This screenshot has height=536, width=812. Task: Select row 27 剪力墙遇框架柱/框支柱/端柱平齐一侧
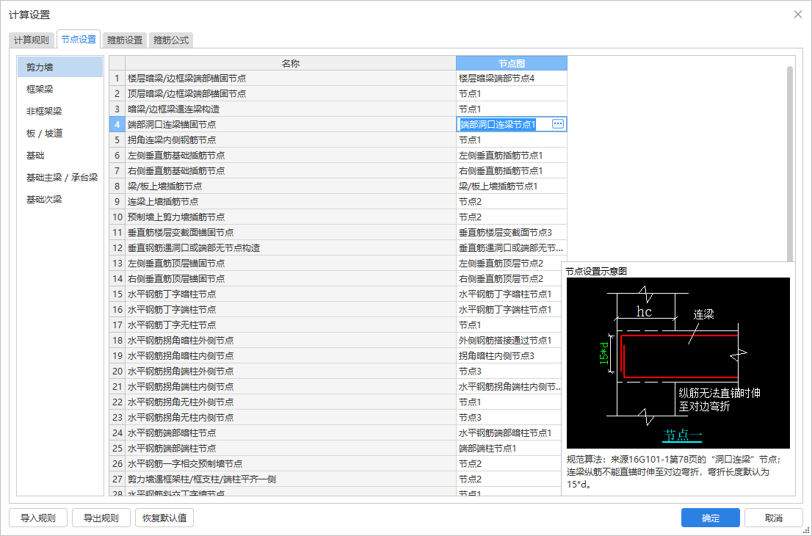(291, 479)
